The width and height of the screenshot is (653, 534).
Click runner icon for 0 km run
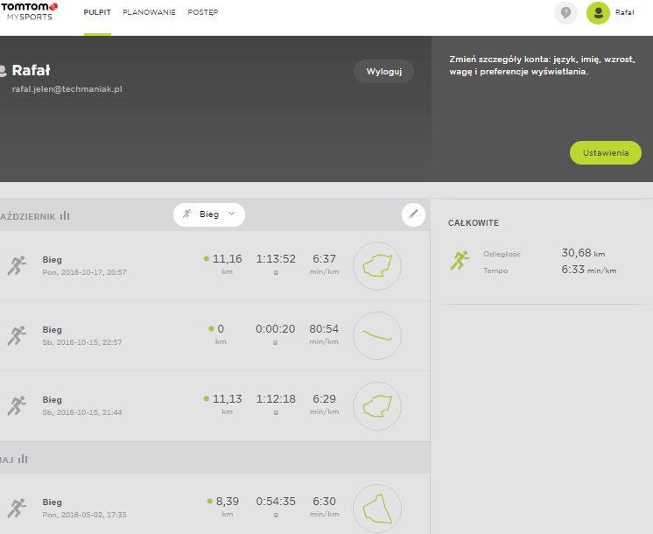tap(16, 335)
